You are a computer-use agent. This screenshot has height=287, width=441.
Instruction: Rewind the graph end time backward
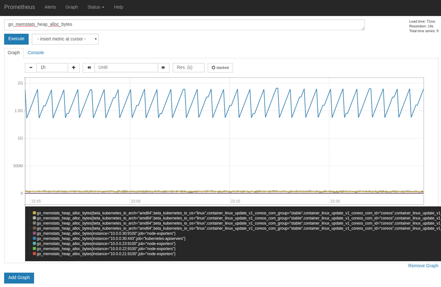click(x=89, y=68)
